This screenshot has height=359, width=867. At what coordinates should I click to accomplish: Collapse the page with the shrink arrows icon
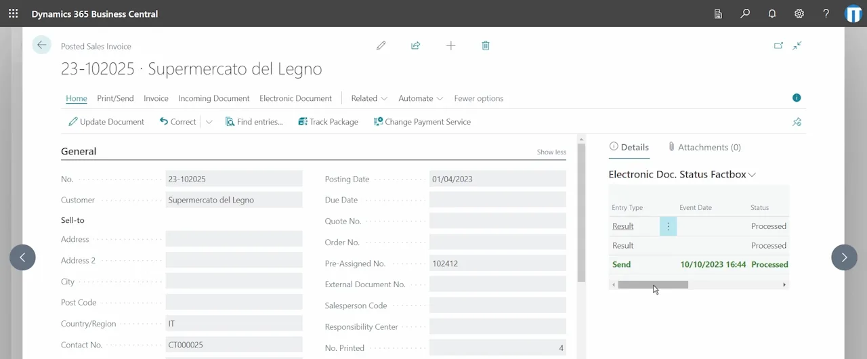[x=797, y=45]
